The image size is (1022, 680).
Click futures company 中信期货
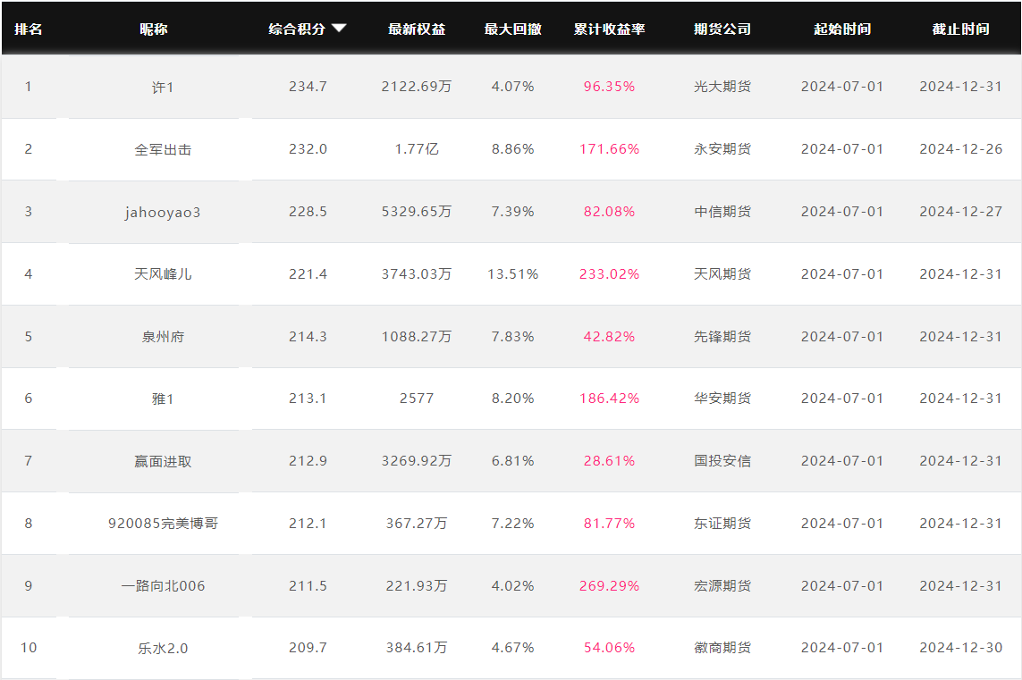[722, 212]
